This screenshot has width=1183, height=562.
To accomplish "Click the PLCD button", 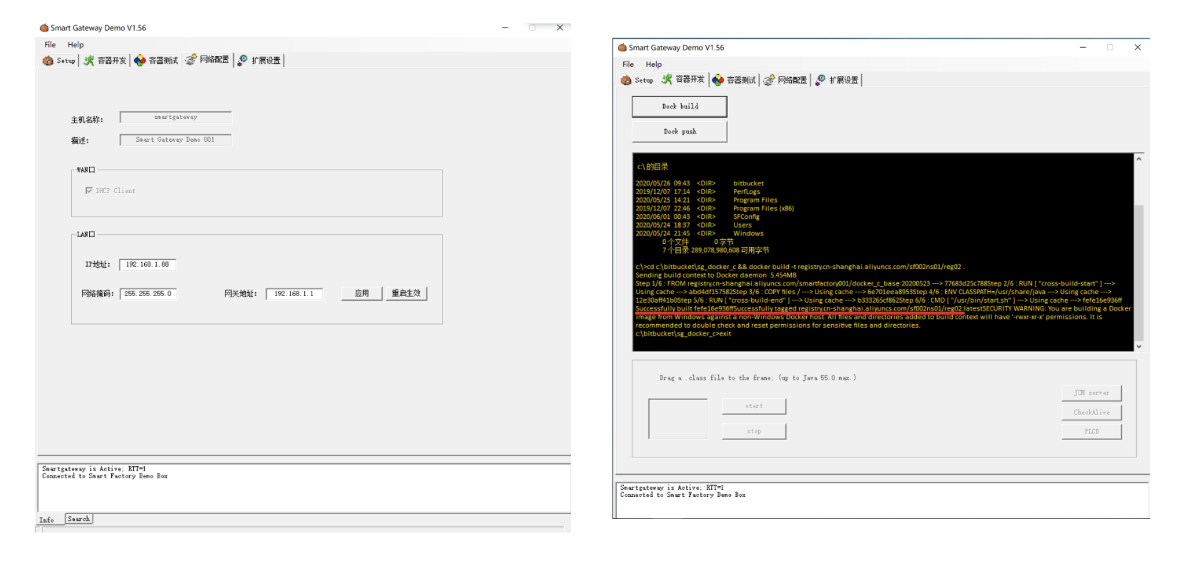I will point(1091,431).
